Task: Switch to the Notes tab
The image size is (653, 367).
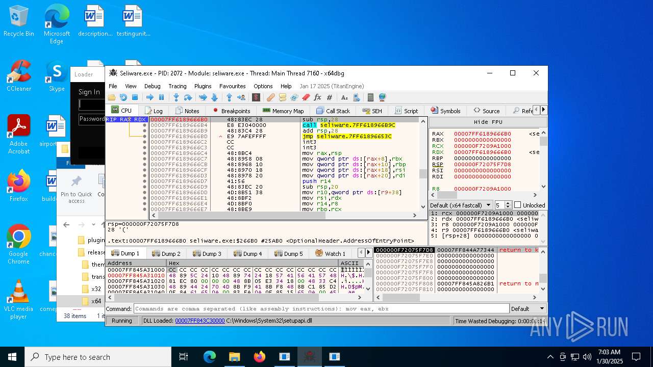Action: 187,111
